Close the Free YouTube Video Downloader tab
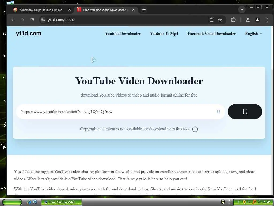 click(133, 10)
